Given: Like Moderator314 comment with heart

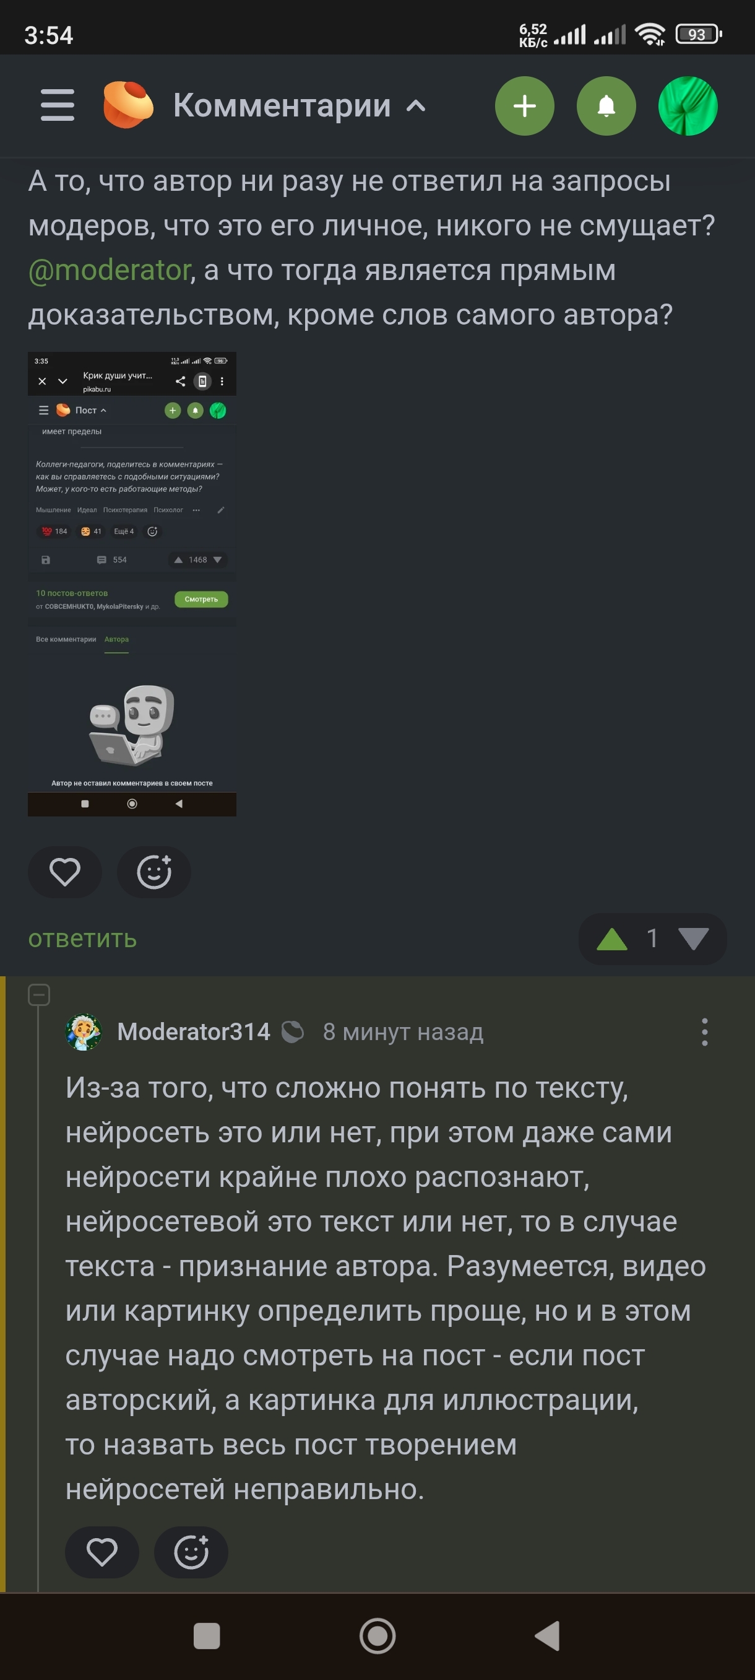Looking at the screenshot, I should coord(101,1552).
